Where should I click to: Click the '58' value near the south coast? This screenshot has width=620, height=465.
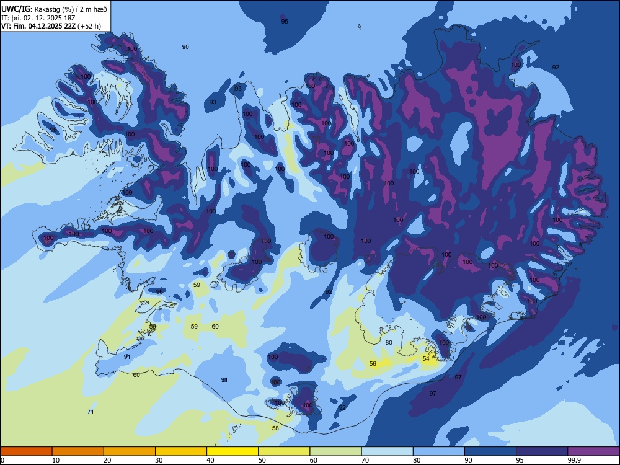275,428
